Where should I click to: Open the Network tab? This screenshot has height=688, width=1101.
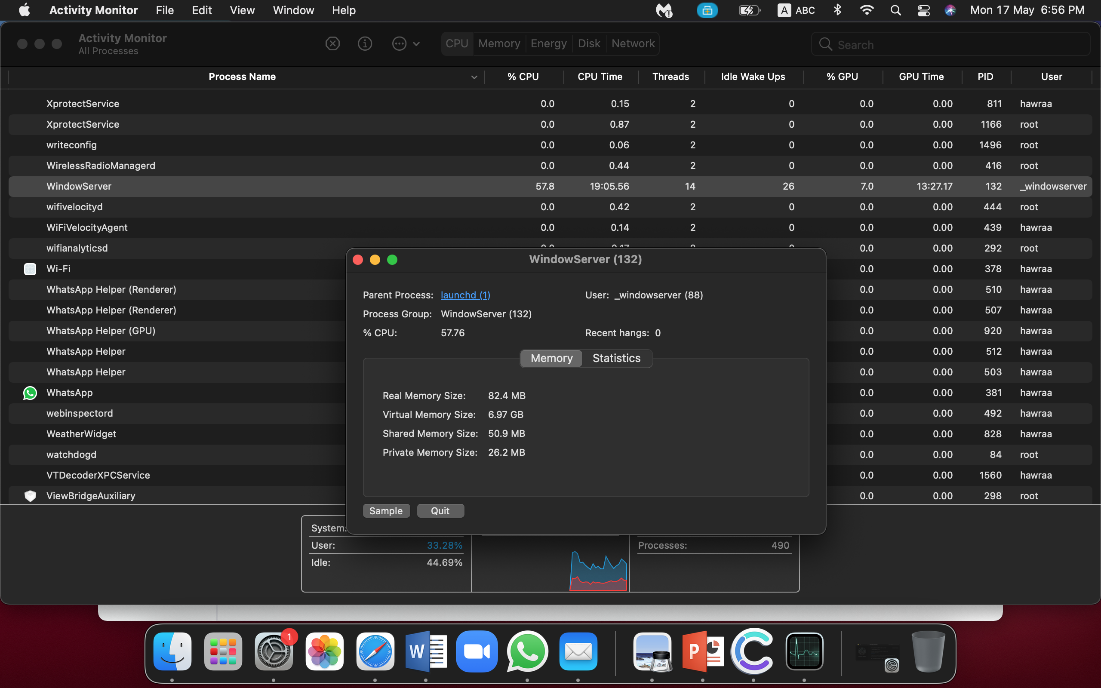[633, 44]
